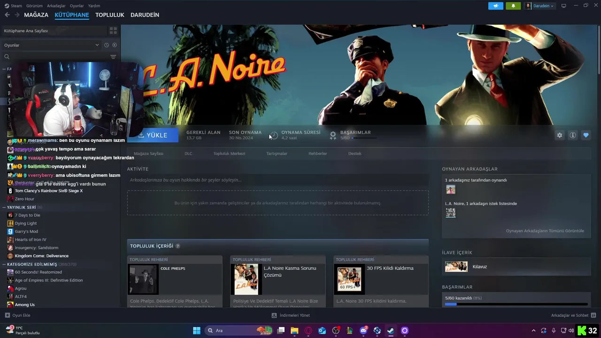Screen dimensions: 601x338
Task: Click Oynayan Arkadaşların Tümünü Görüntüle
Action: tap(545, 231)
